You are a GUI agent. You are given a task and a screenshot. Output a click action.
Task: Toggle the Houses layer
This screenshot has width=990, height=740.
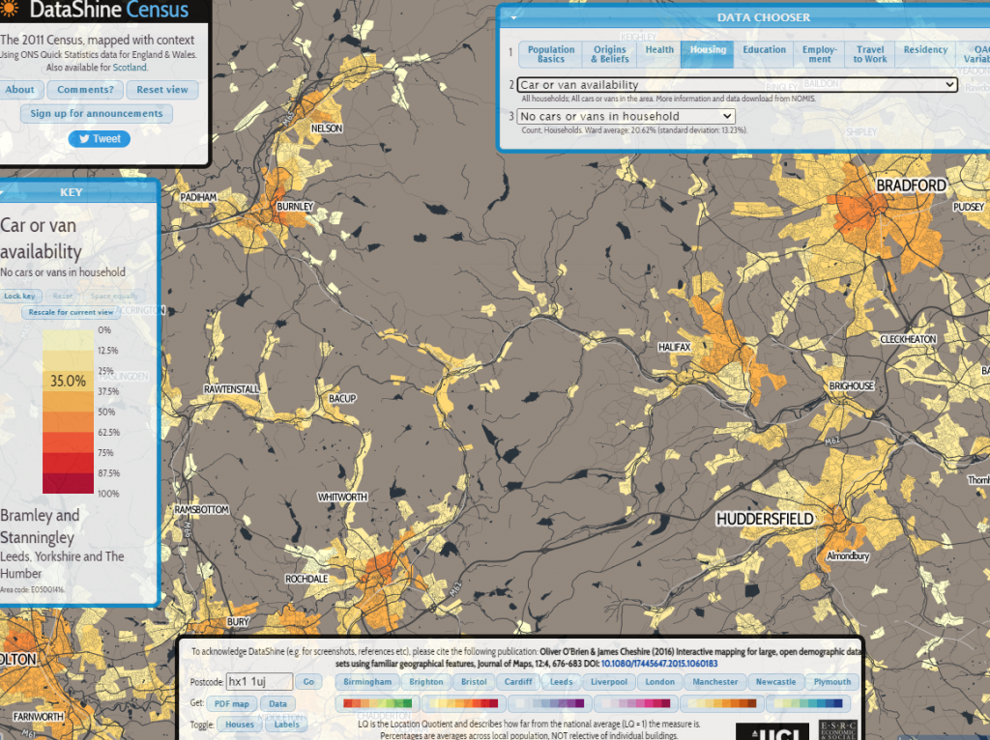pyautogui.click(x=240, y=725)
